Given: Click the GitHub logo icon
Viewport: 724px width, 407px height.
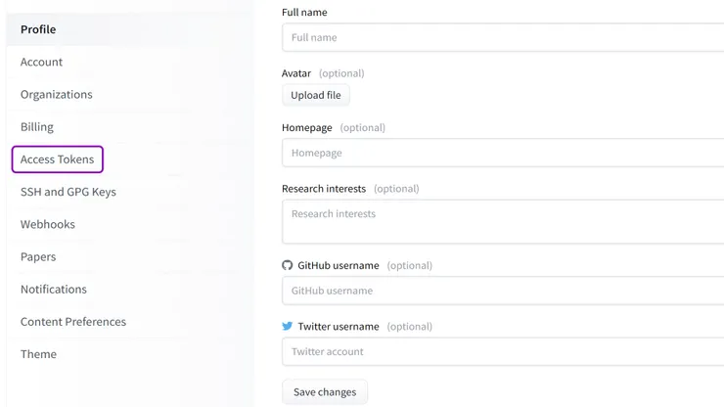Looking at the screenshot, I should 288,265.
